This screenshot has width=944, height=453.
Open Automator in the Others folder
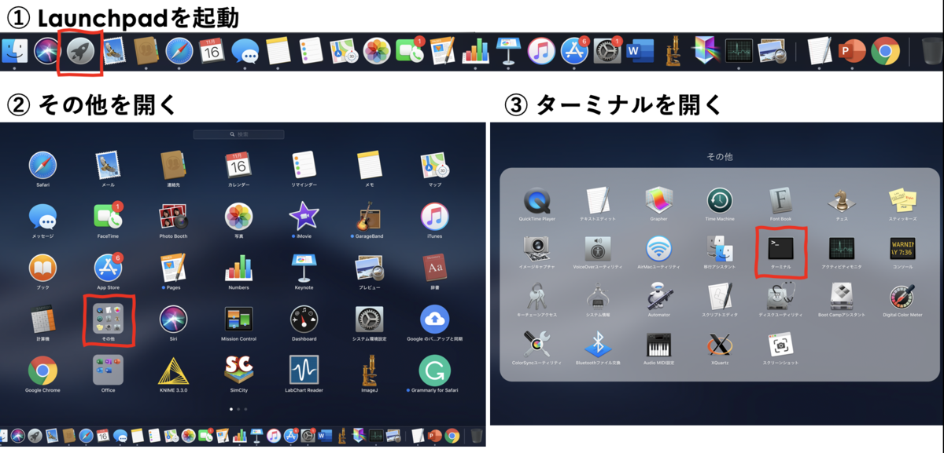[x=659, y=298]
